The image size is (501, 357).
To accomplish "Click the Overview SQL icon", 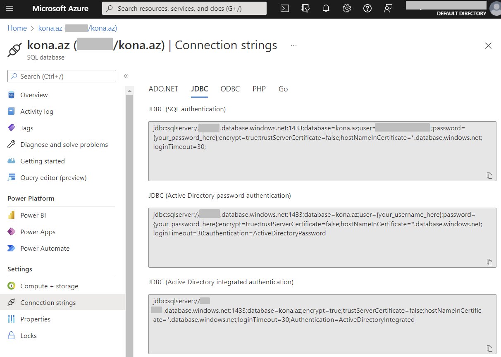I will (12, 95).
